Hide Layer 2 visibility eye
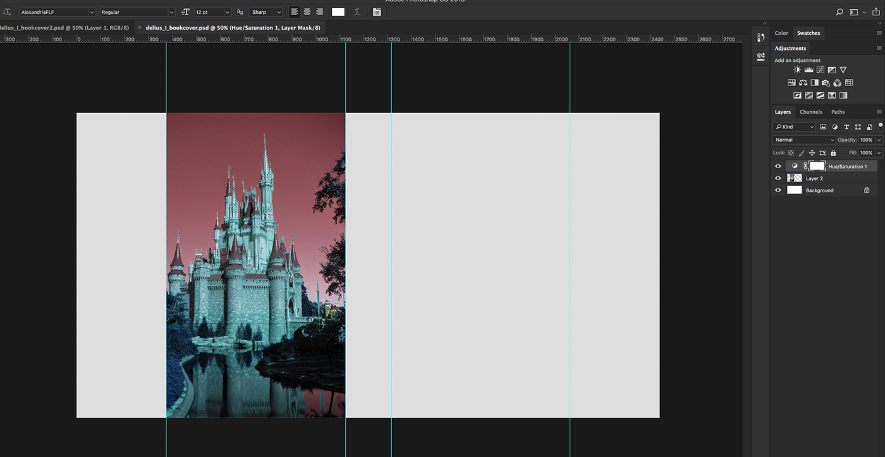 (778, 178)
